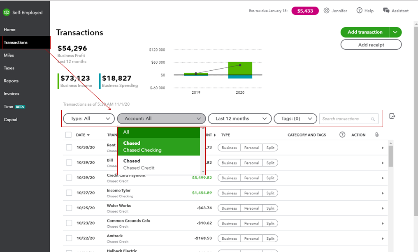Check the Amtrack row checkbox
This screenshot has width=418, height=252.
coord(69,238)
